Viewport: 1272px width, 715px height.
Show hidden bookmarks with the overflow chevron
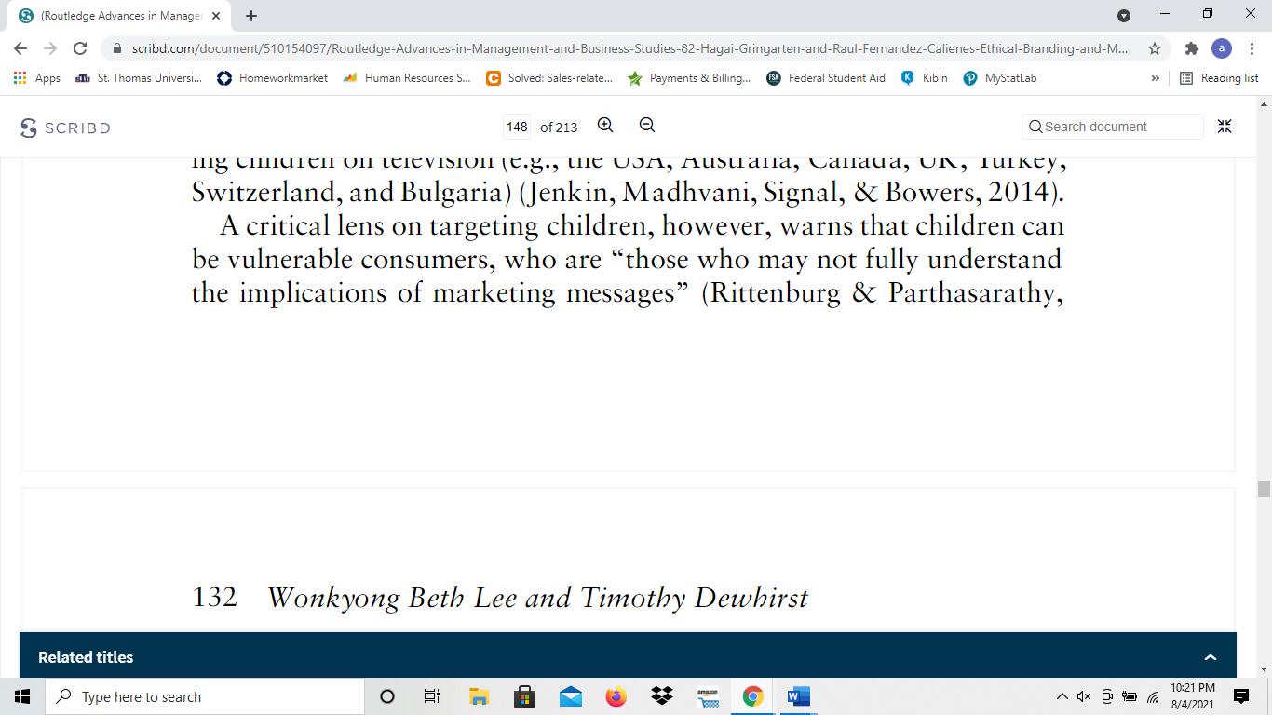(x=1156, y=78)
